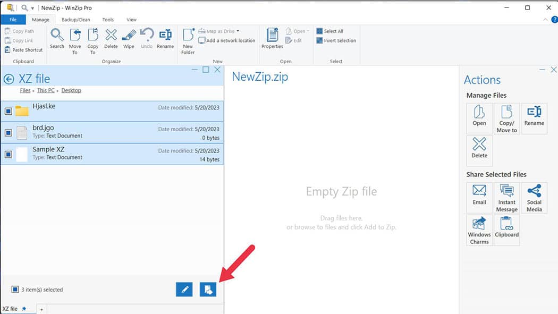Open the quick access toolbar dropdown arrow

(32, 8)
